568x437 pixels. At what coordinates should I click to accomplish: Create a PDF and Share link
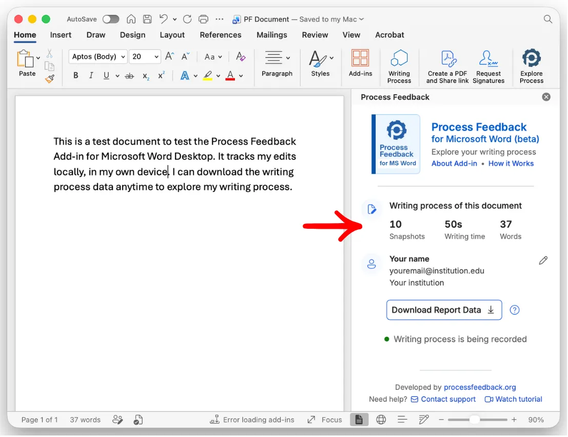click(x=447, y=67)
